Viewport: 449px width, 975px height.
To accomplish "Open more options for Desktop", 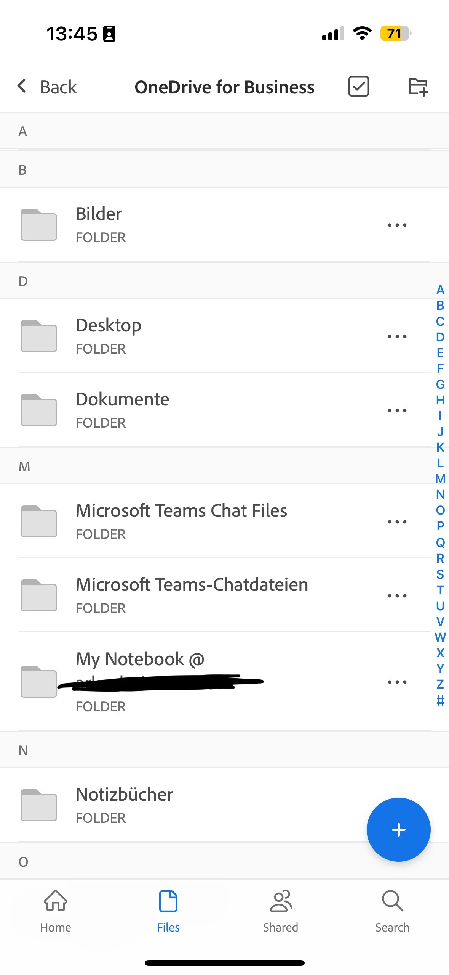I will tap(397, 336).
